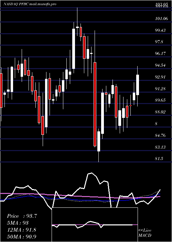Screen dimensions: 172x242
Task: Click the 12MA : 91.8 readout
Action: click(x=21, y=230)
